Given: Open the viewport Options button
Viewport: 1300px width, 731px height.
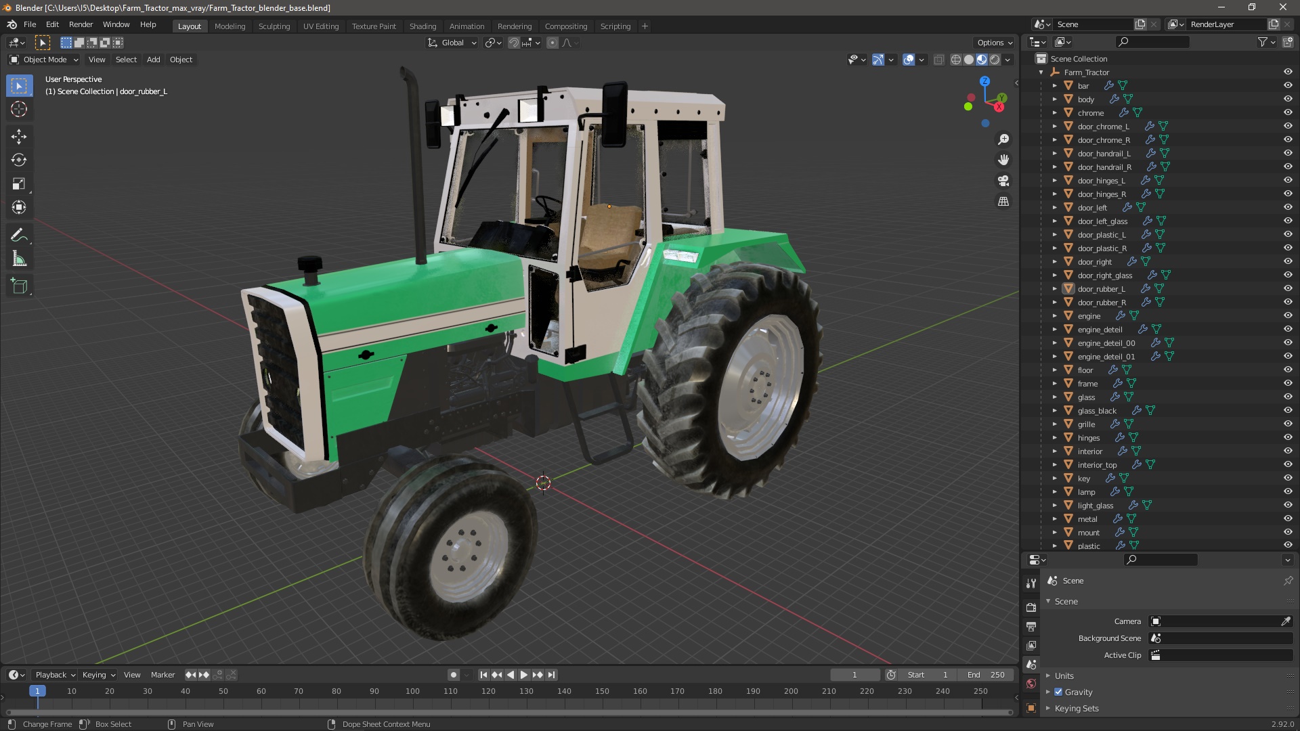Looking at the screenshot, I should (x=994, y=42).
